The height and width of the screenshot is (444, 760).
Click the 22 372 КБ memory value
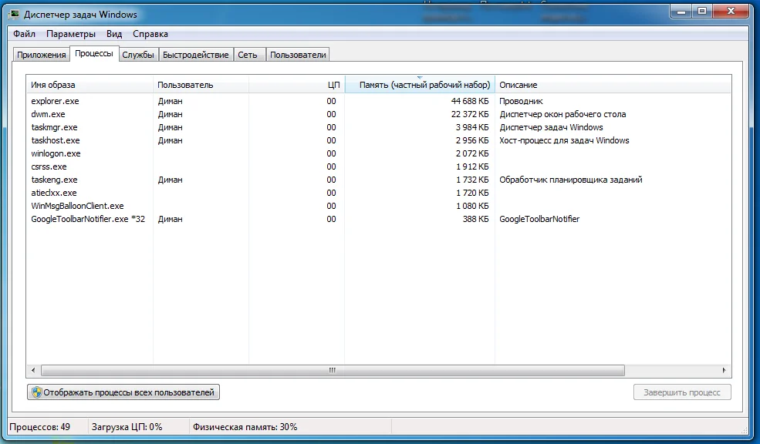point(470,114)
